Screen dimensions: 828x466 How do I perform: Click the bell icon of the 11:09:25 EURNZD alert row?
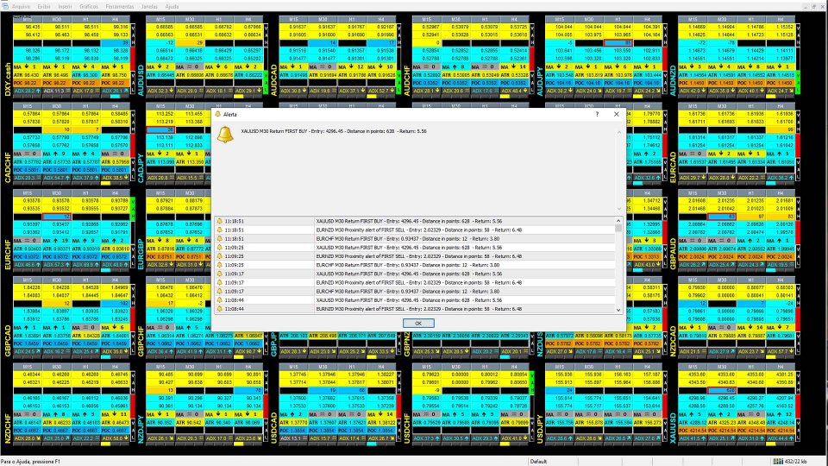[x=220, y=256]
